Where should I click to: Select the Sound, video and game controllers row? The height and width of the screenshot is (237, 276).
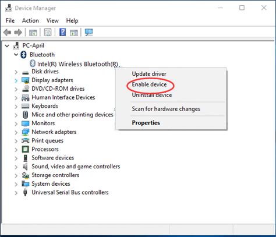tap(76, 167)
